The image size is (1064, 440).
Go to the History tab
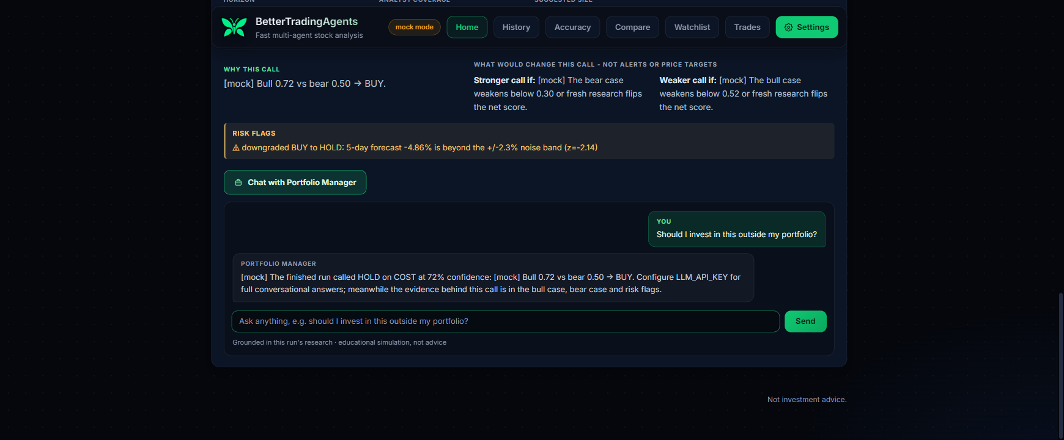tap(516, 28)
